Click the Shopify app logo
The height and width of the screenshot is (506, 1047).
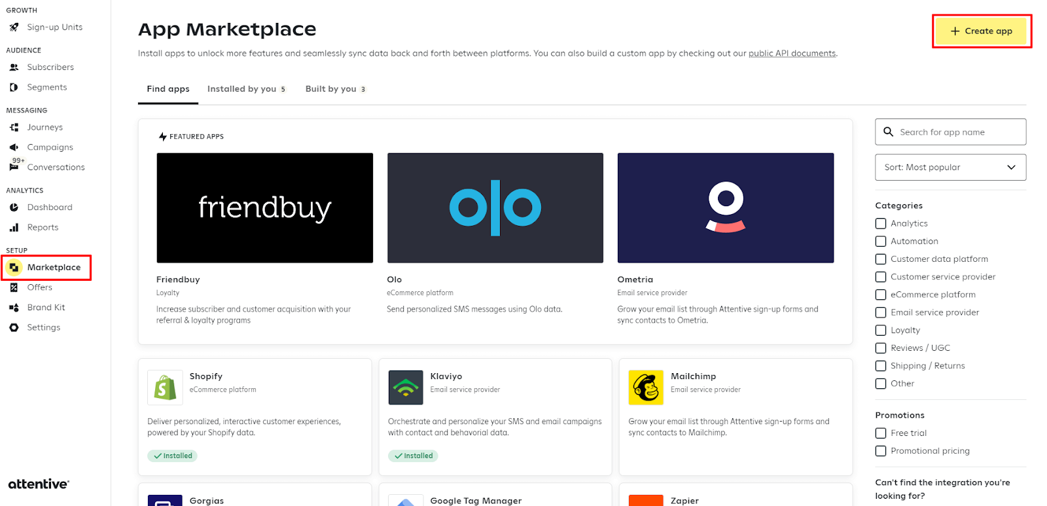165,388
